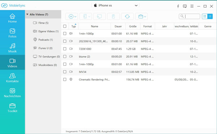Open the Home section
The height and width of the screenshot is (134, 217).
(x=12, y=18)
